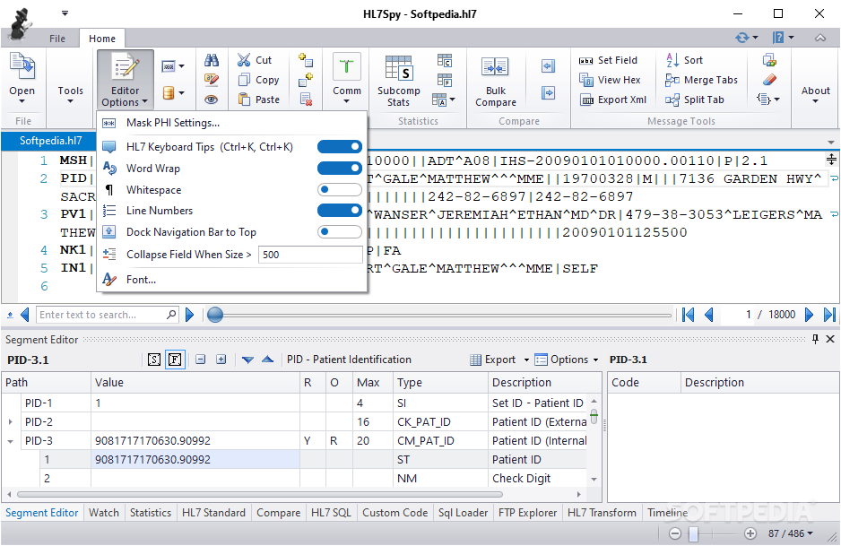Click the eraser icon in Message Tools
Image resolution: width=841 pixels, height=546 pixels.
click(x=769, y=80)
